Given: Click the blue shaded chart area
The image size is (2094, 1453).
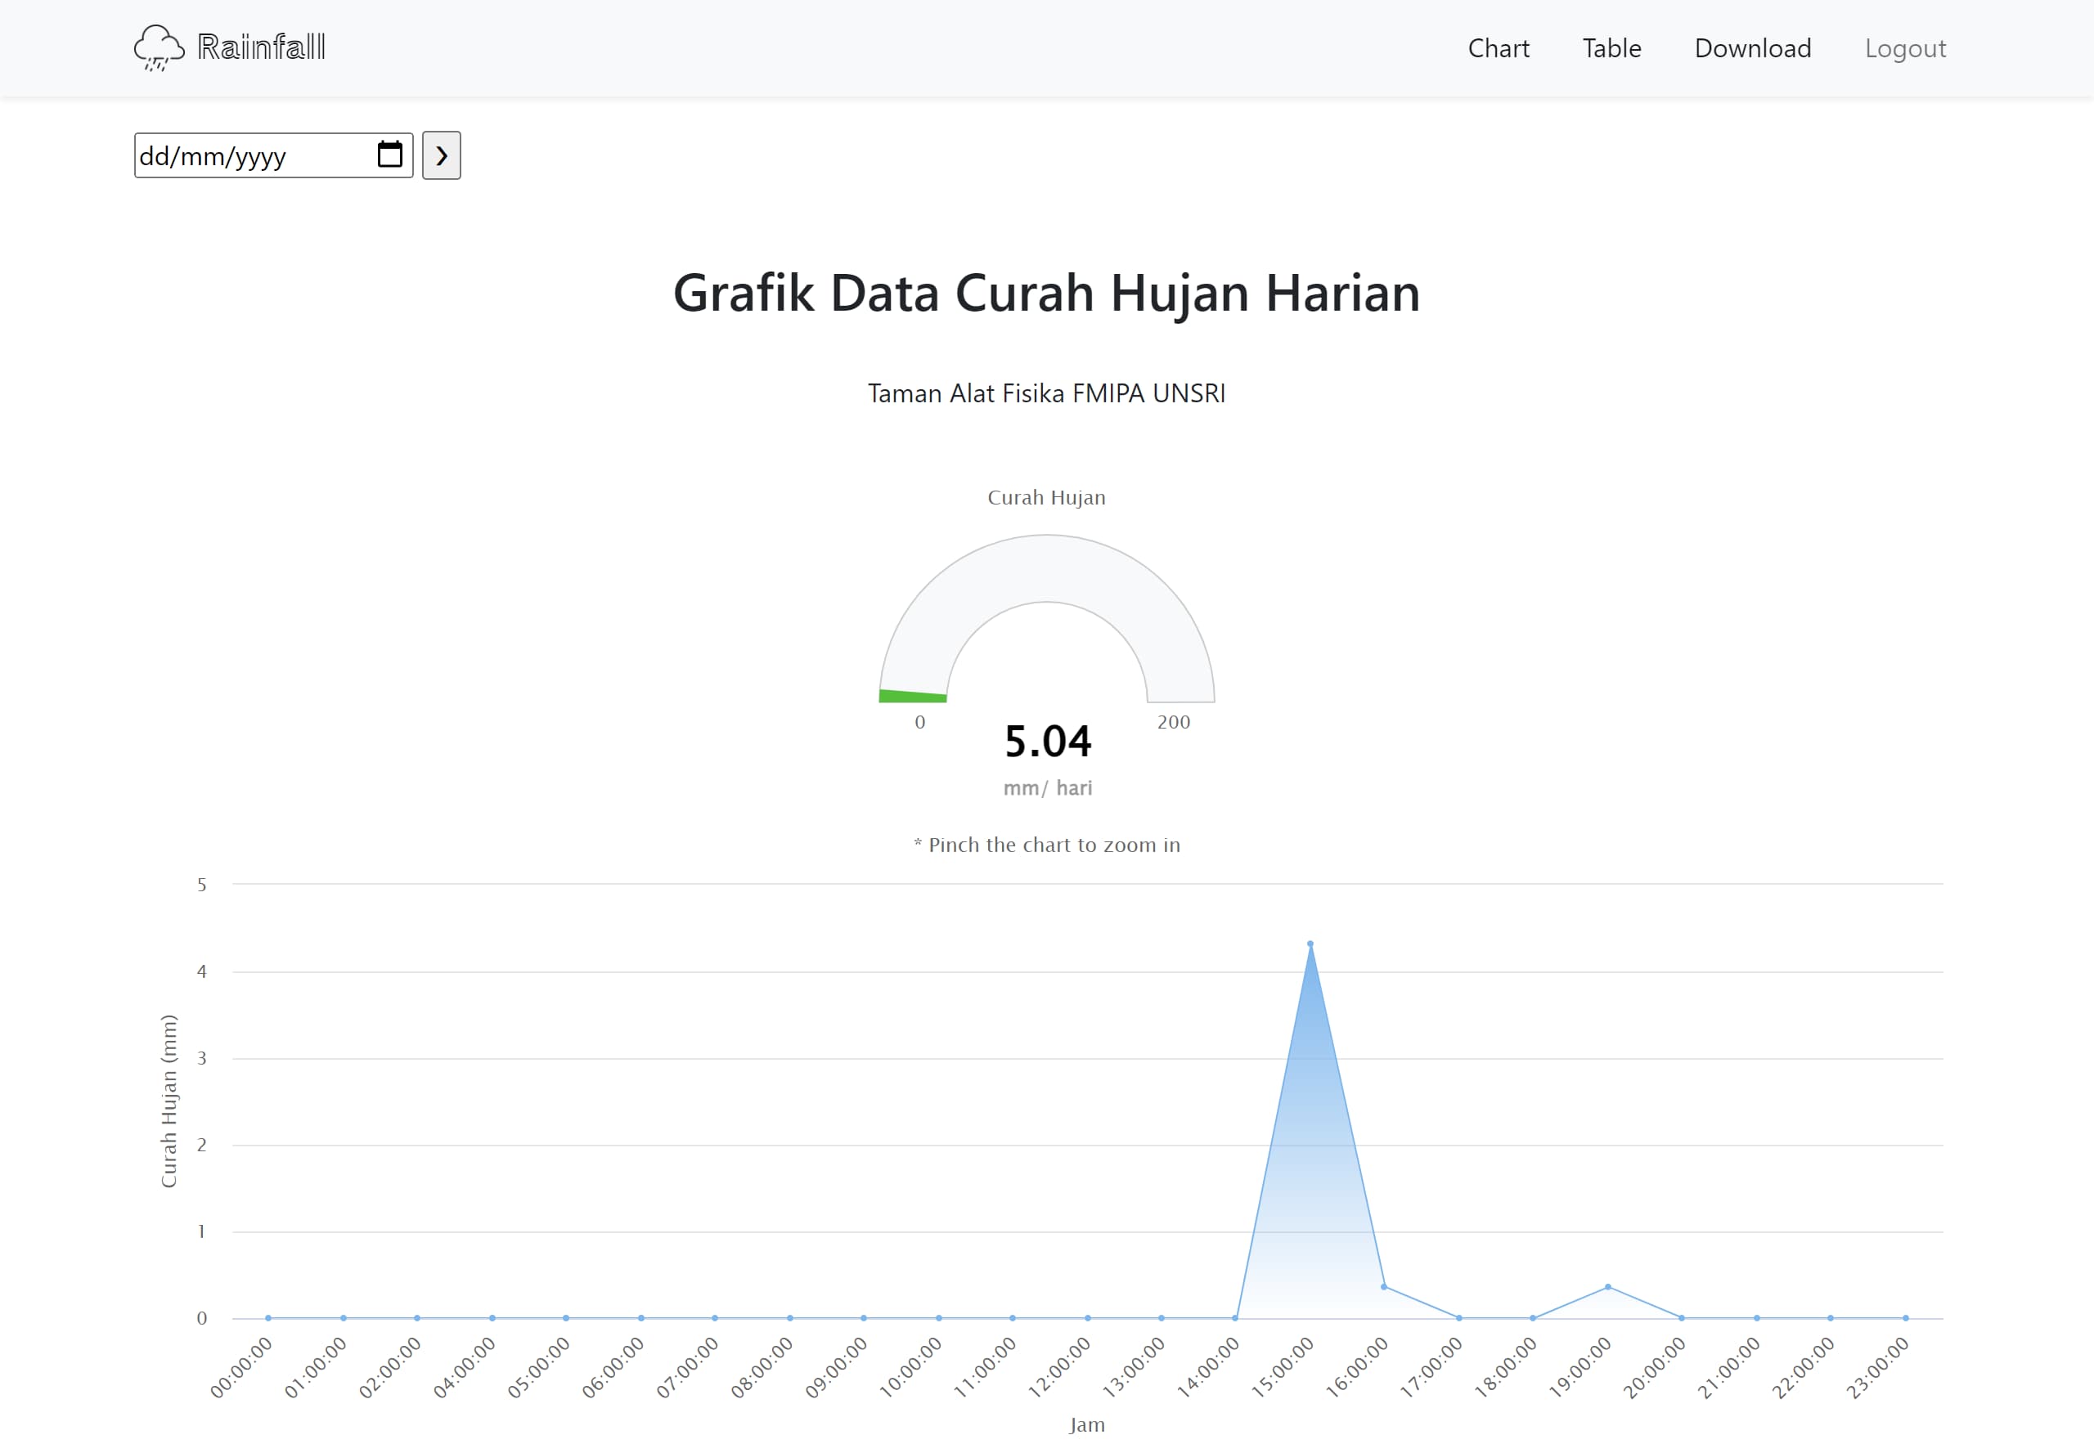Looking at the screenshot, I should [x=1310, y=1183].
